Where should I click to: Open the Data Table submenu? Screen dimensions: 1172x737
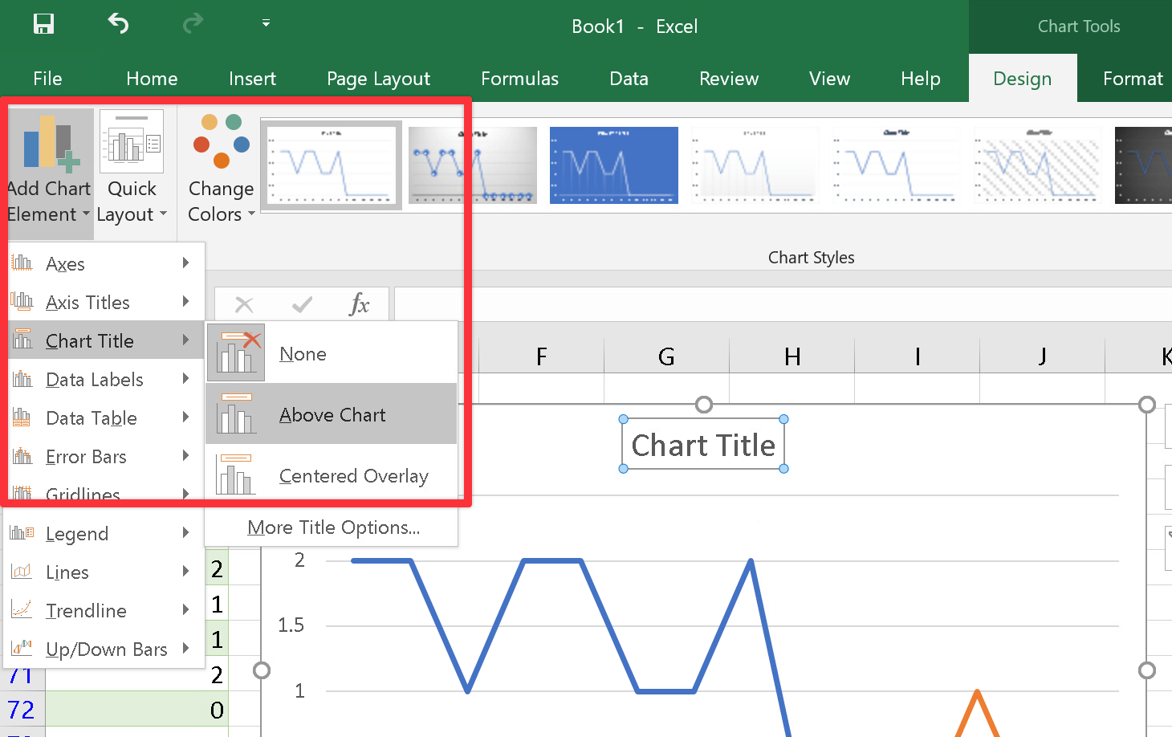pos(104,417)
